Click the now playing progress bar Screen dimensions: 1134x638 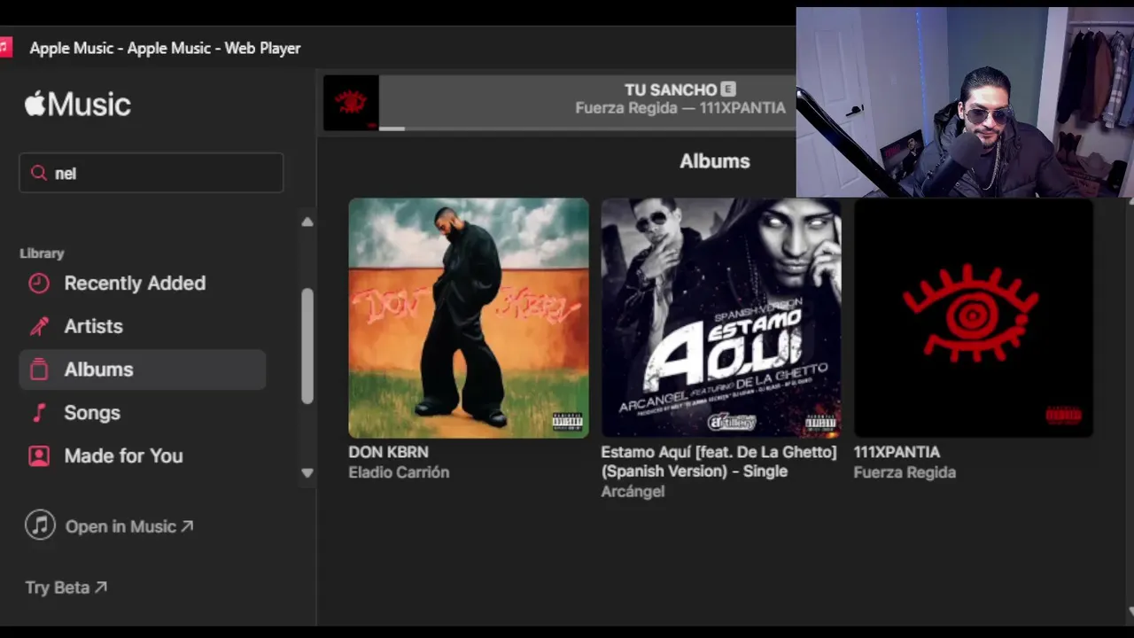(587, 128)
